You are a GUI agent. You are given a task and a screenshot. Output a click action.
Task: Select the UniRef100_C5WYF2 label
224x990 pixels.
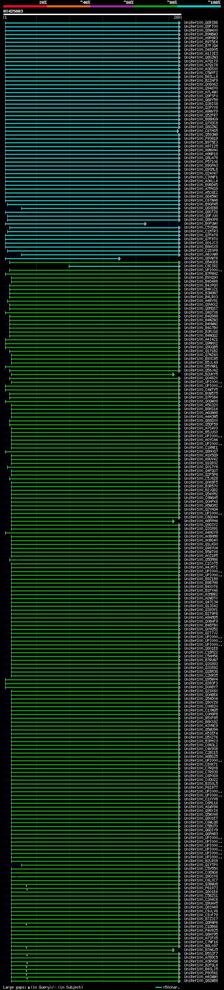tap(201, 73)
